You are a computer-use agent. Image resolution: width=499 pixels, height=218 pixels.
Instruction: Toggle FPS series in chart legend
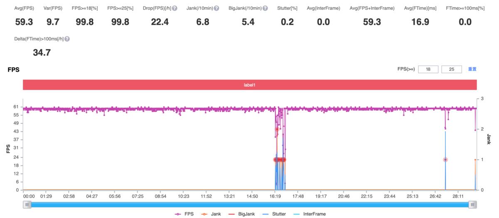(x=184, y=214)
